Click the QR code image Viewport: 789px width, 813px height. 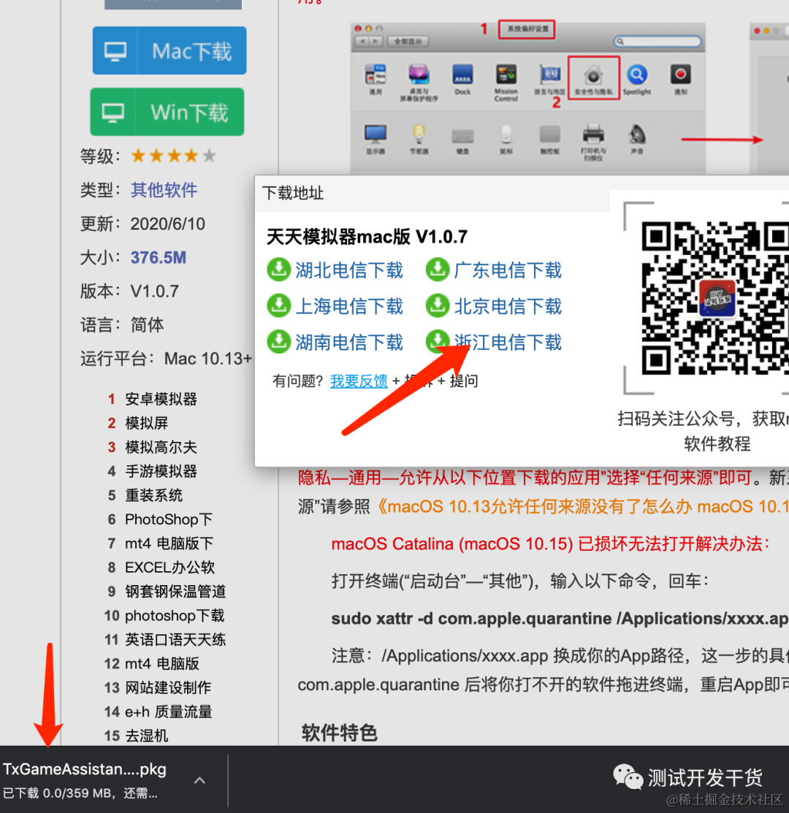(x=715, y=298)
